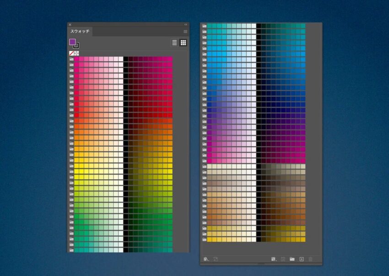Click the Add to Library icon

216,259
